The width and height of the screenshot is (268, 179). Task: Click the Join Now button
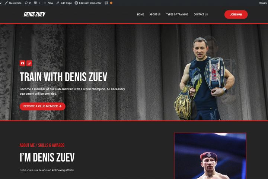(x=236, y=15)
